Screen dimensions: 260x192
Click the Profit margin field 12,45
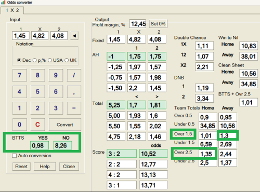point(138,24)
